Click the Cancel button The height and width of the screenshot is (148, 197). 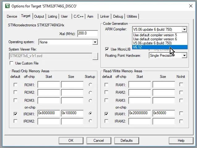pyautogui.click(x=99, y=140)
